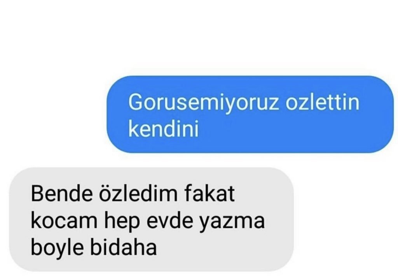
Task: Click the word "kocam" in received message
Action: [x=64, y=221]
